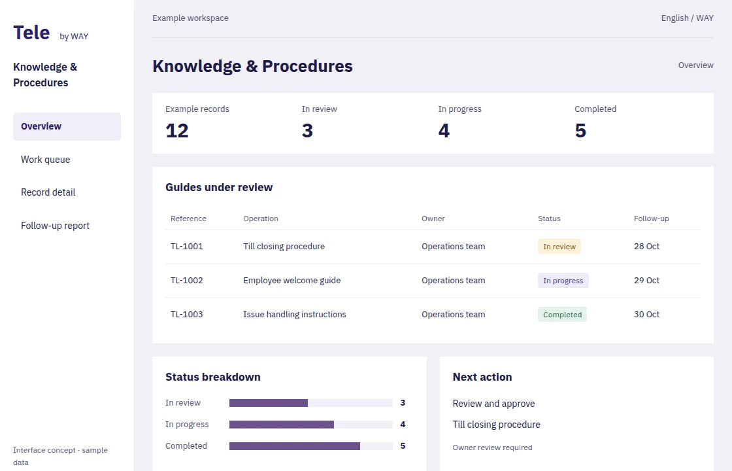Viewport: 732px width, 471px height.
Task: Click the Tele logo
Action: pos(31,33)
